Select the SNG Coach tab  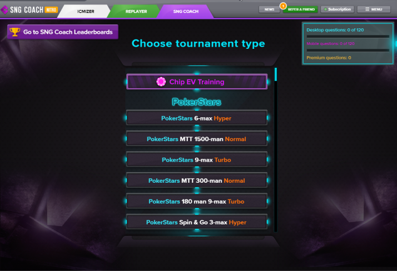185,11
